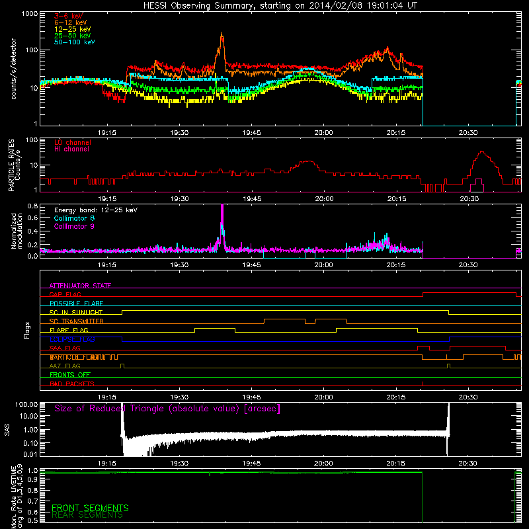Viewport: 529px width, 529px height.
Task: Click the Normalized modulation axis label
Action: (17, 231)
